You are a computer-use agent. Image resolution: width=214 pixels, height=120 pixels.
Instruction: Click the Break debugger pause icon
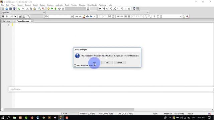(x=126, y=9)
